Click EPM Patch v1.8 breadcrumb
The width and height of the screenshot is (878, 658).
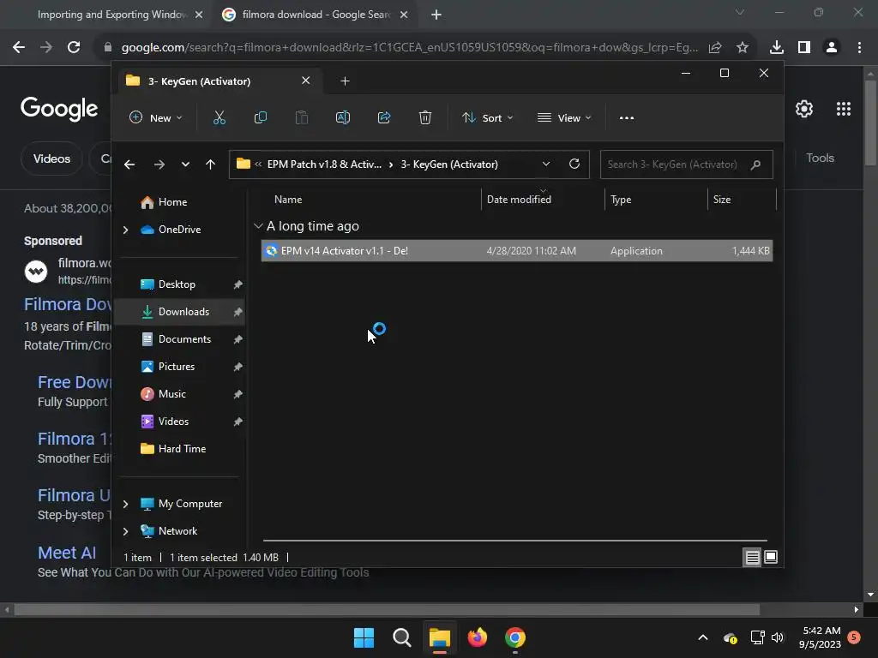[324, 164]
